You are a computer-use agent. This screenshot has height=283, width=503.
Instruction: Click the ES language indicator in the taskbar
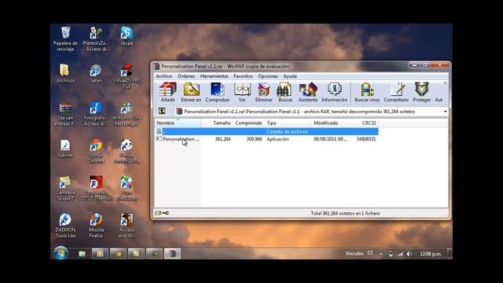(370, 253)
